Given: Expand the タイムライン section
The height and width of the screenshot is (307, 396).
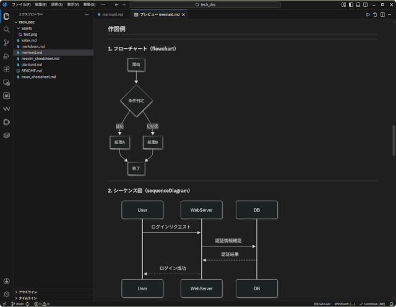Looking at the screenshot, I should [28, 298].
